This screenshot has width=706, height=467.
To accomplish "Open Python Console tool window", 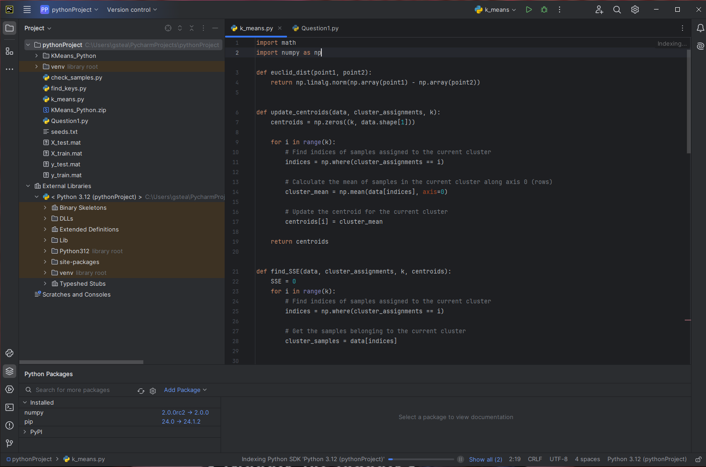I will [x=9, y=353].
